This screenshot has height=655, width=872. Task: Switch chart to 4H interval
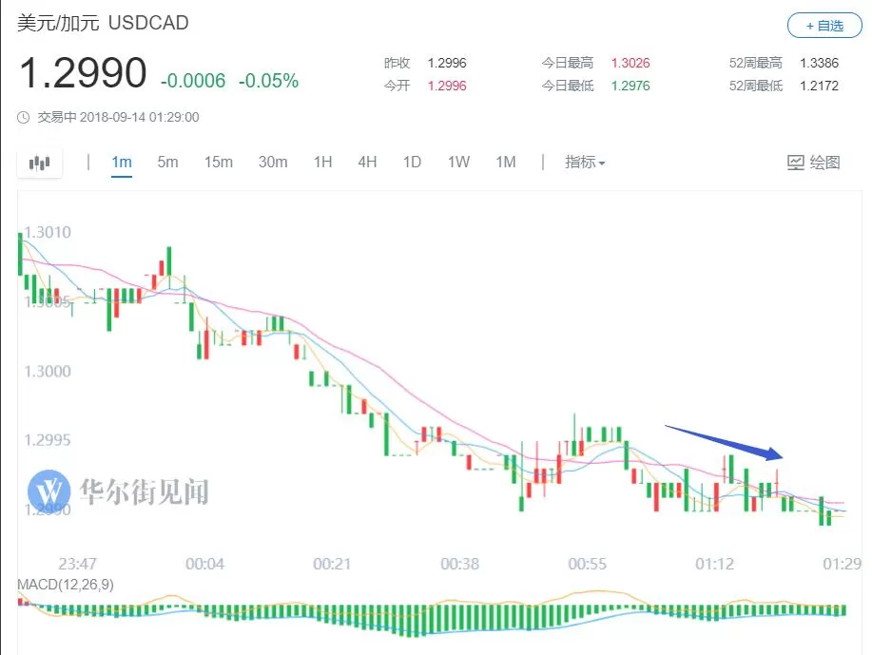click(x=367, y=163)
